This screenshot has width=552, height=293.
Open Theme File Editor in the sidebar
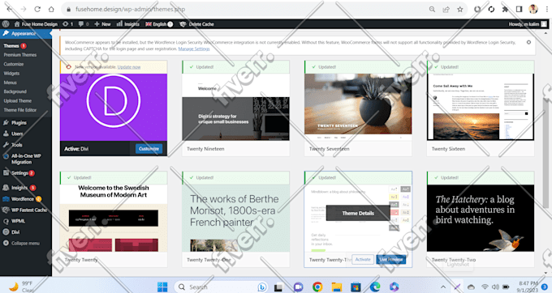click(x=20, y=109)
